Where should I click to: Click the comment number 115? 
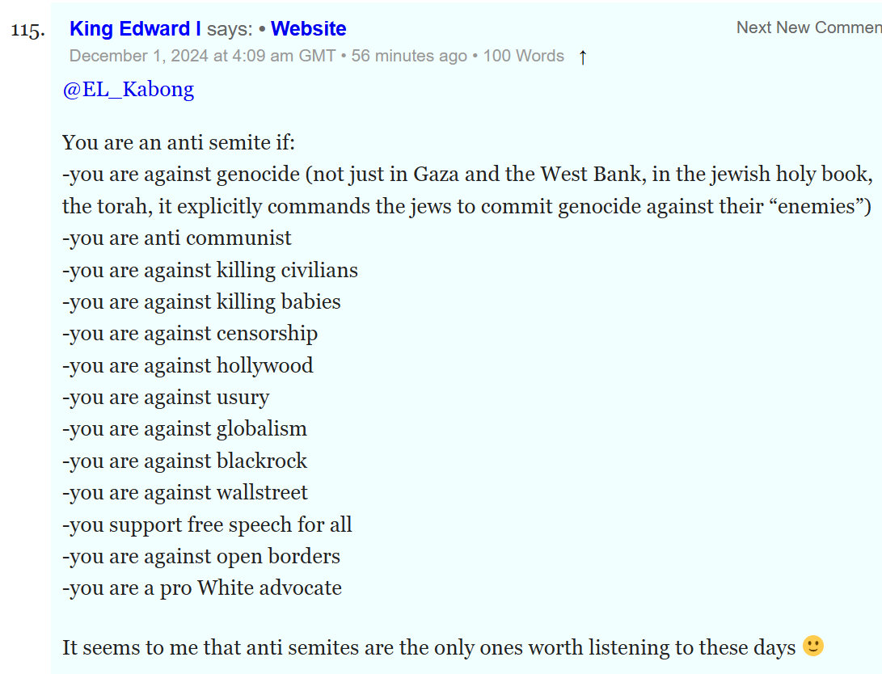click(27, 31)
